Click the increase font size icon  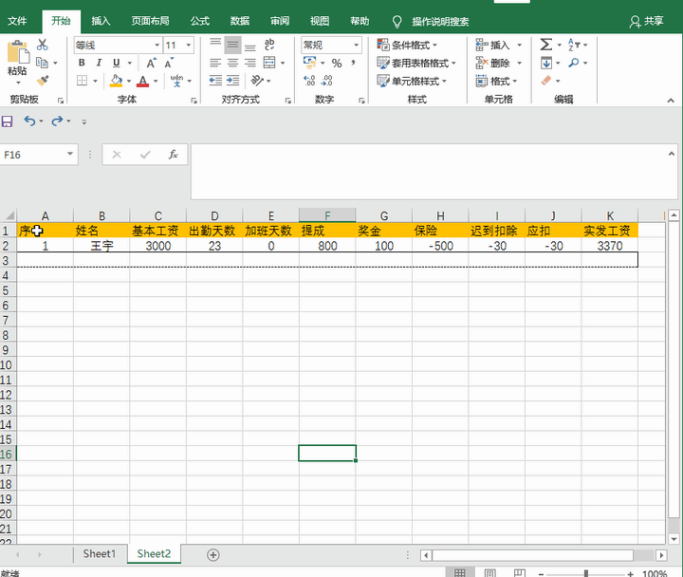(152, 63)
